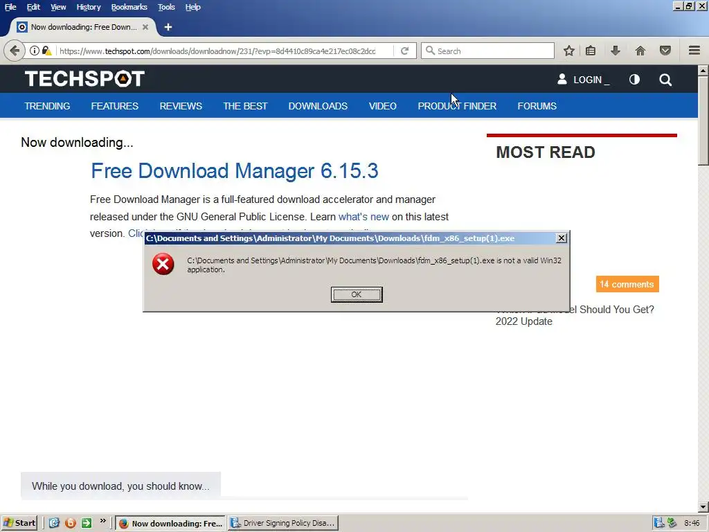Screen dimensions: 709x532
Task: Click the lock warning icon in address bar
Action: [46, 51]
